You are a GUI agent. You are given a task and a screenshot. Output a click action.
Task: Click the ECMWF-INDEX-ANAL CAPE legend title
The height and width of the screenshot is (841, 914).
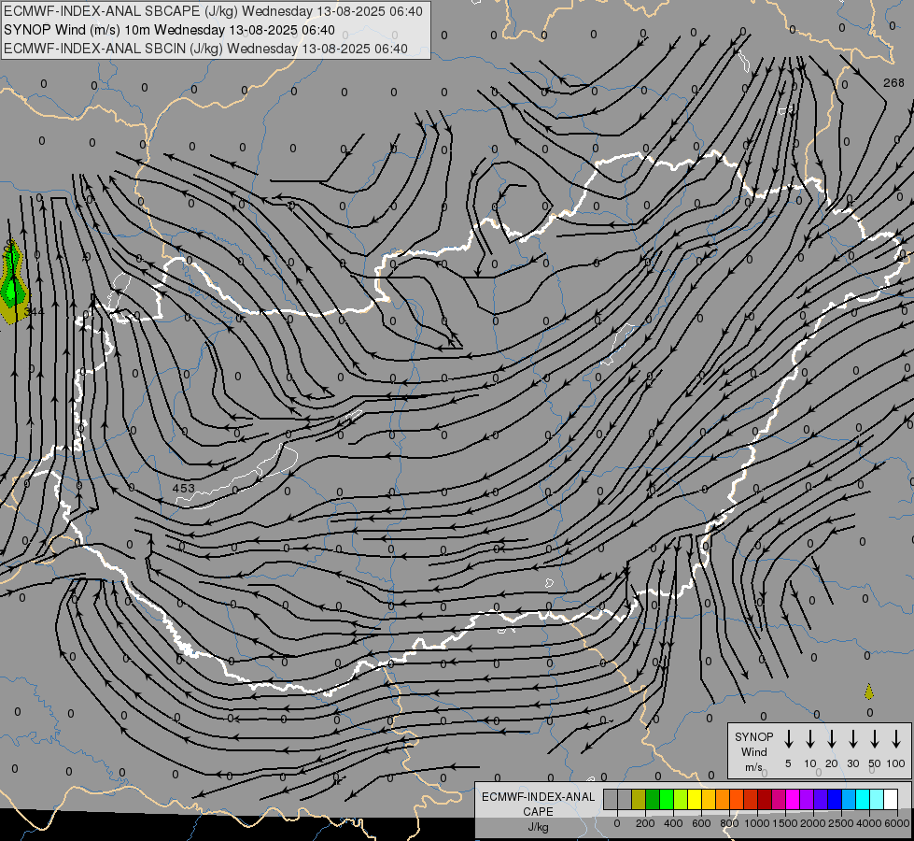[538, 812]
